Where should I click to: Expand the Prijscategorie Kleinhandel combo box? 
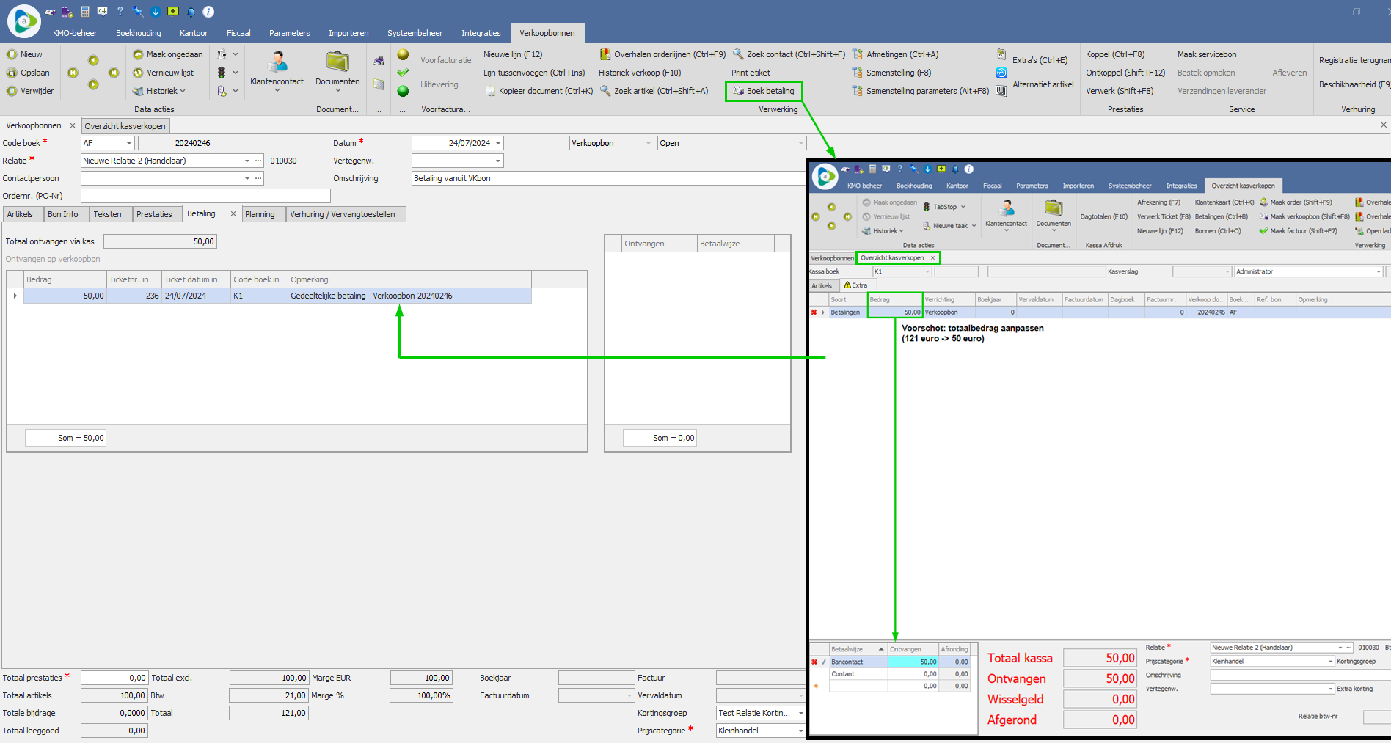tap(800, 731)
